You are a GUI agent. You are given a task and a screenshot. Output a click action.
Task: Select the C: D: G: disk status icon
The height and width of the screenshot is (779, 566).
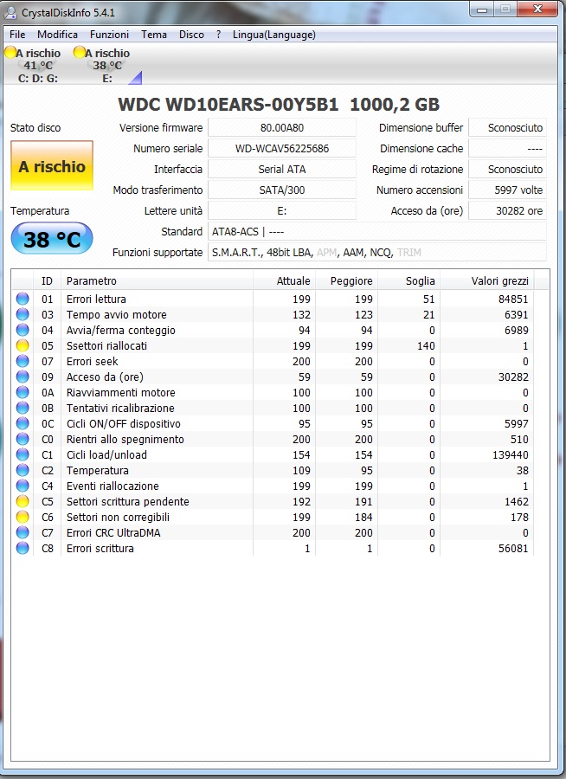pyautogui.click(x=10, y=52)
